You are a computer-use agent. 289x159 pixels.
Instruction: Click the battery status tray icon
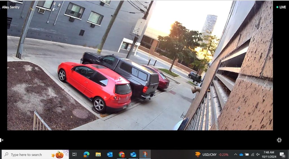coord(247,154)
